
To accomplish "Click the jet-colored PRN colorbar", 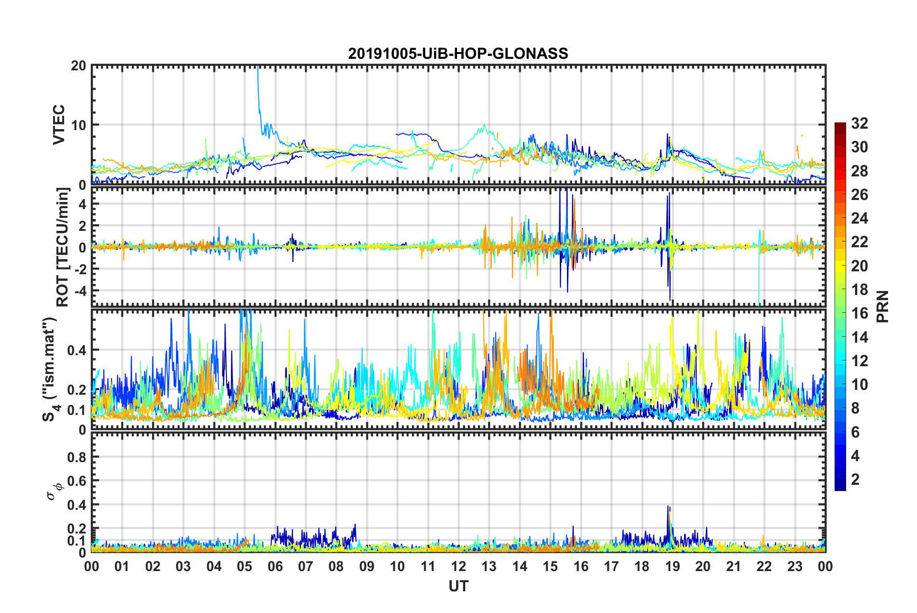I will tap(840, 306).
